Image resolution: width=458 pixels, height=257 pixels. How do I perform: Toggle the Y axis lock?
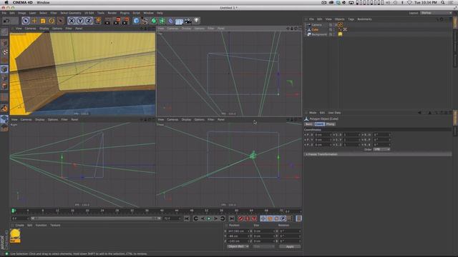coord(79,21)
